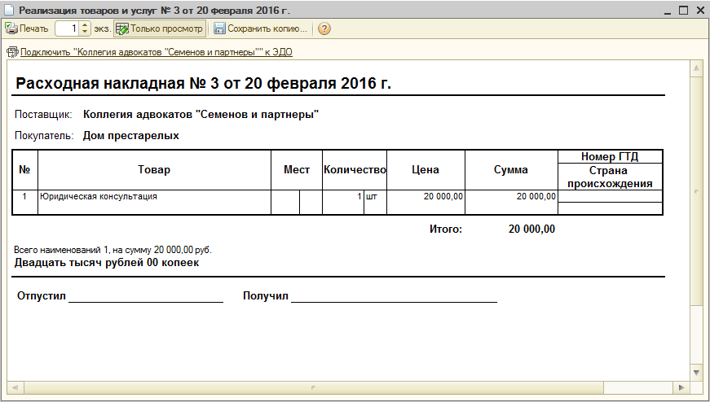The height and width of the screenshot is (402, 710).
Task: Click the Итого: label
Action: point(446,229)
